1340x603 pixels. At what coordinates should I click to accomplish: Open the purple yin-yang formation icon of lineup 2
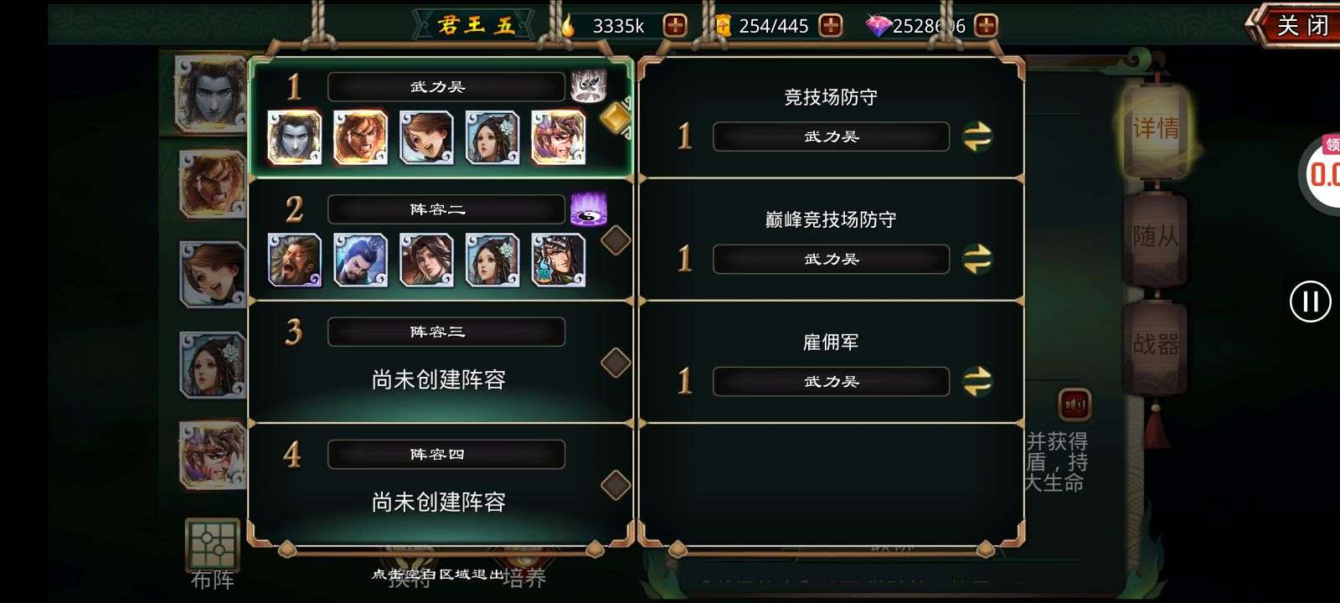pos(588,209)
